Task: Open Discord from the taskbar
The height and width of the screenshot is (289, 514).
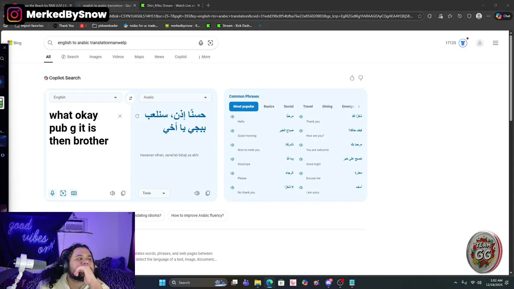Action: pos(329,283)
